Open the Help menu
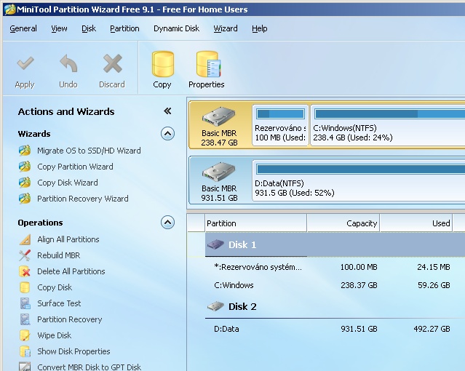 click(x=260, y=28)
